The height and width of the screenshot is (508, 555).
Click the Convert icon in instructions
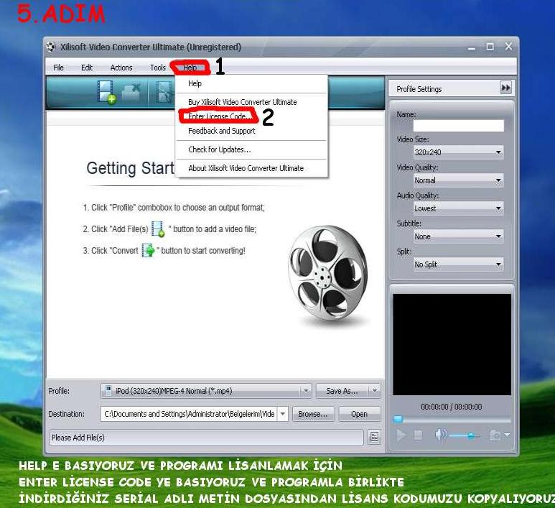point(149,251)
